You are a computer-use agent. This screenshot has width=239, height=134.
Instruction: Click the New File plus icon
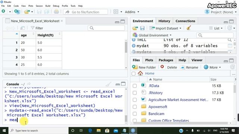click(3, 12)
